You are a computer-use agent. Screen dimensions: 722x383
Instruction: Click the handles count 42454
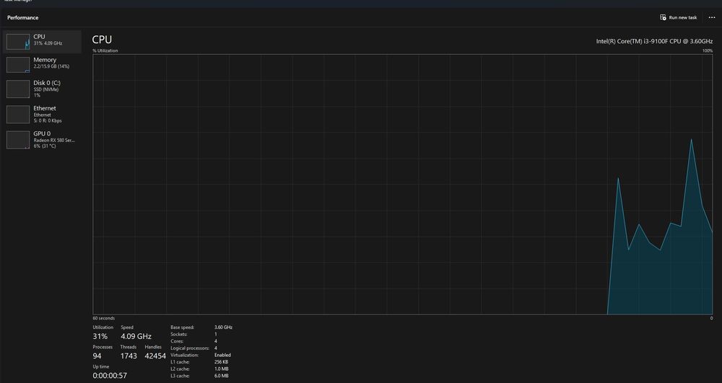click(155, 356)
